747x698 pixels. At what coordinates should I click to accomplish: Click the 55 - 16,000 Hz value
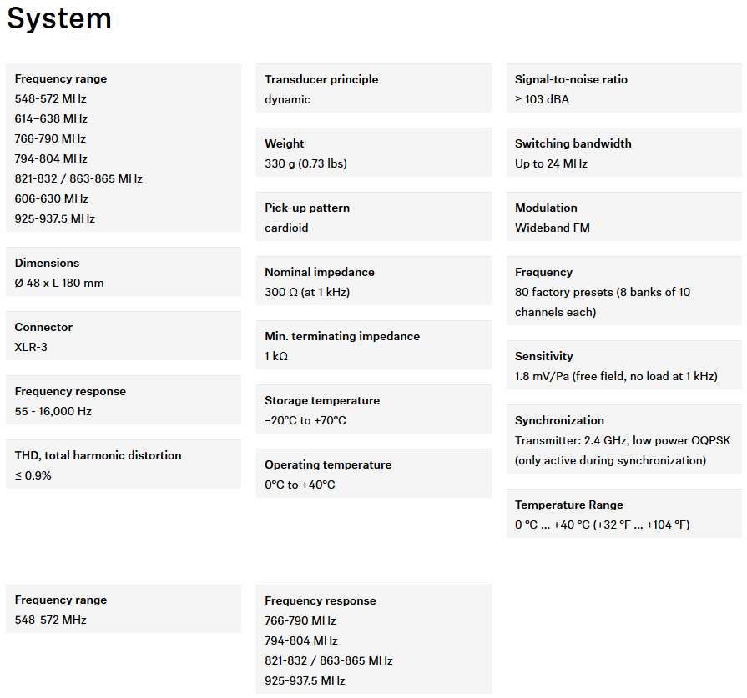[x=53, y=411]
